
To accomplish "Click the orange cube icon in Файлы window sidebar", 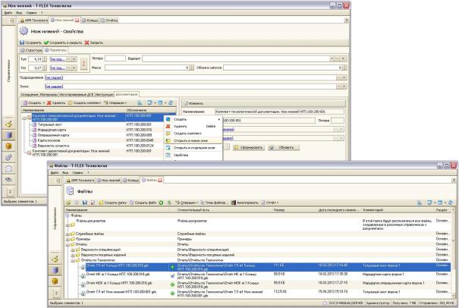I will click(x=55, y=281).
